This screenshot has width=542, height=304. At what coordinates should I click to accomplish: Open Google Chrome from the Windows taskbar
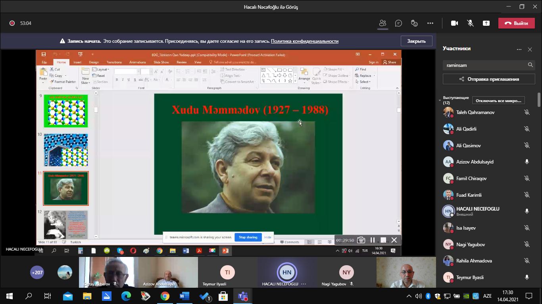tap(165, 296)
